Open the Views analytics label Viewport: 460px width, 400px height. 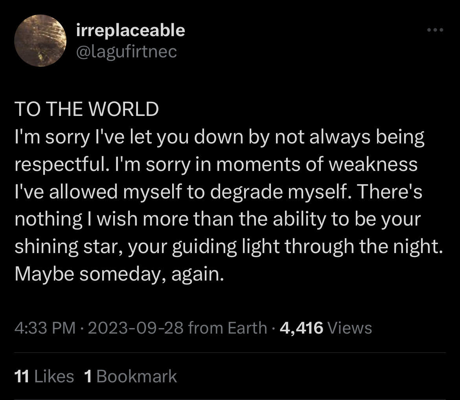click(350, 328)
